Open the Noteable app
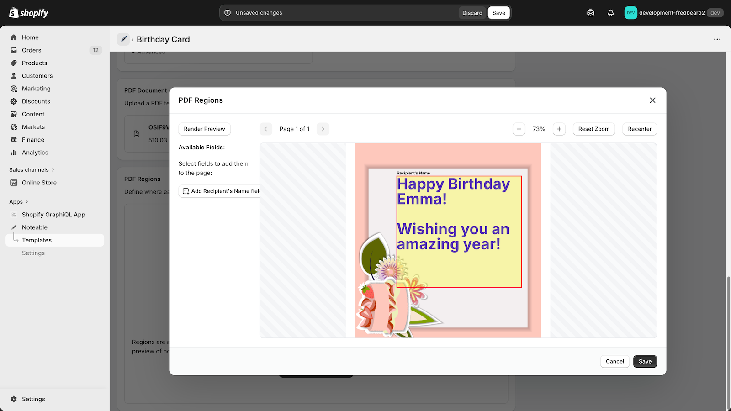Image resolution: width=731 pixels, height=411 pixels. [x=35, y=227]
